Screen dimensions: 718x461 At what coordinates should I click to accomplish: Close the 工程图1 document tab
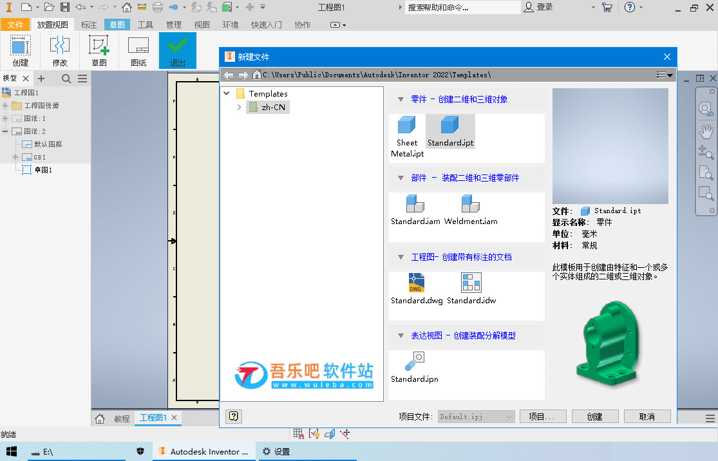175,417
